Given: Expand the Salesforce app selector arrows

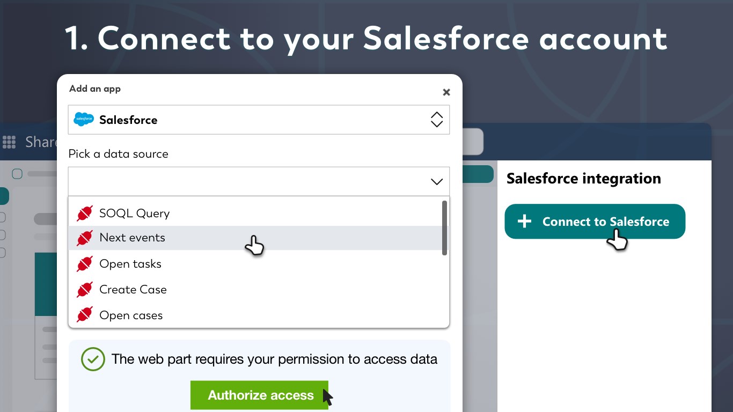Looking at the screenshot, I should [436, 120].
